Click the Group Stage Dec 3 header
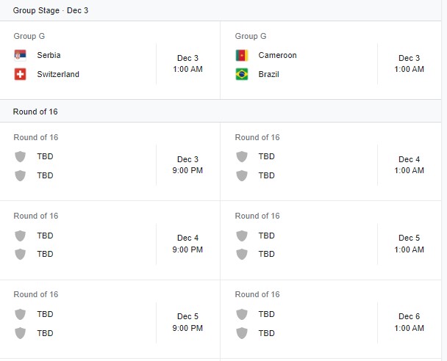 [51, 11]
